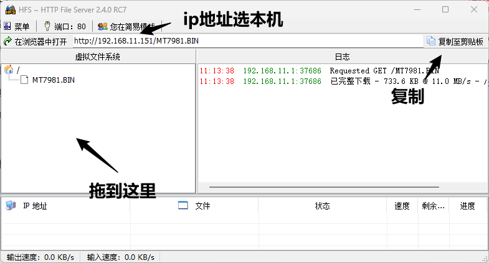Open the 菜单 menu

point(17,27)
